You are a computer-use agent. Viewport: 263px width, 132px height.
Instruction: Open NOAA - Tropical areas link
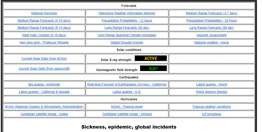127,107
